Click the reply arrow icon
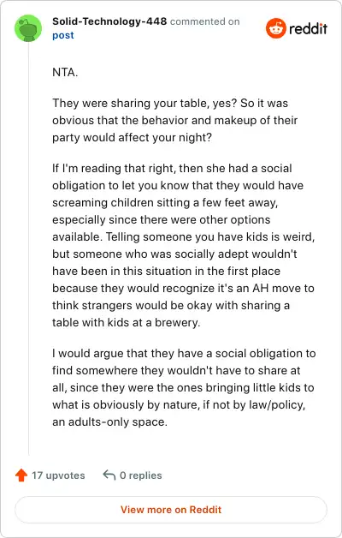The width and height of the screenshot is (342, 538). (109, 475)
